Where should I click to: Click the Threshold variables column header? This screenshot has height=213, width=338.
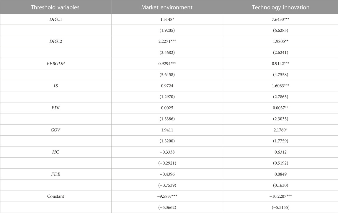point(55,7)
